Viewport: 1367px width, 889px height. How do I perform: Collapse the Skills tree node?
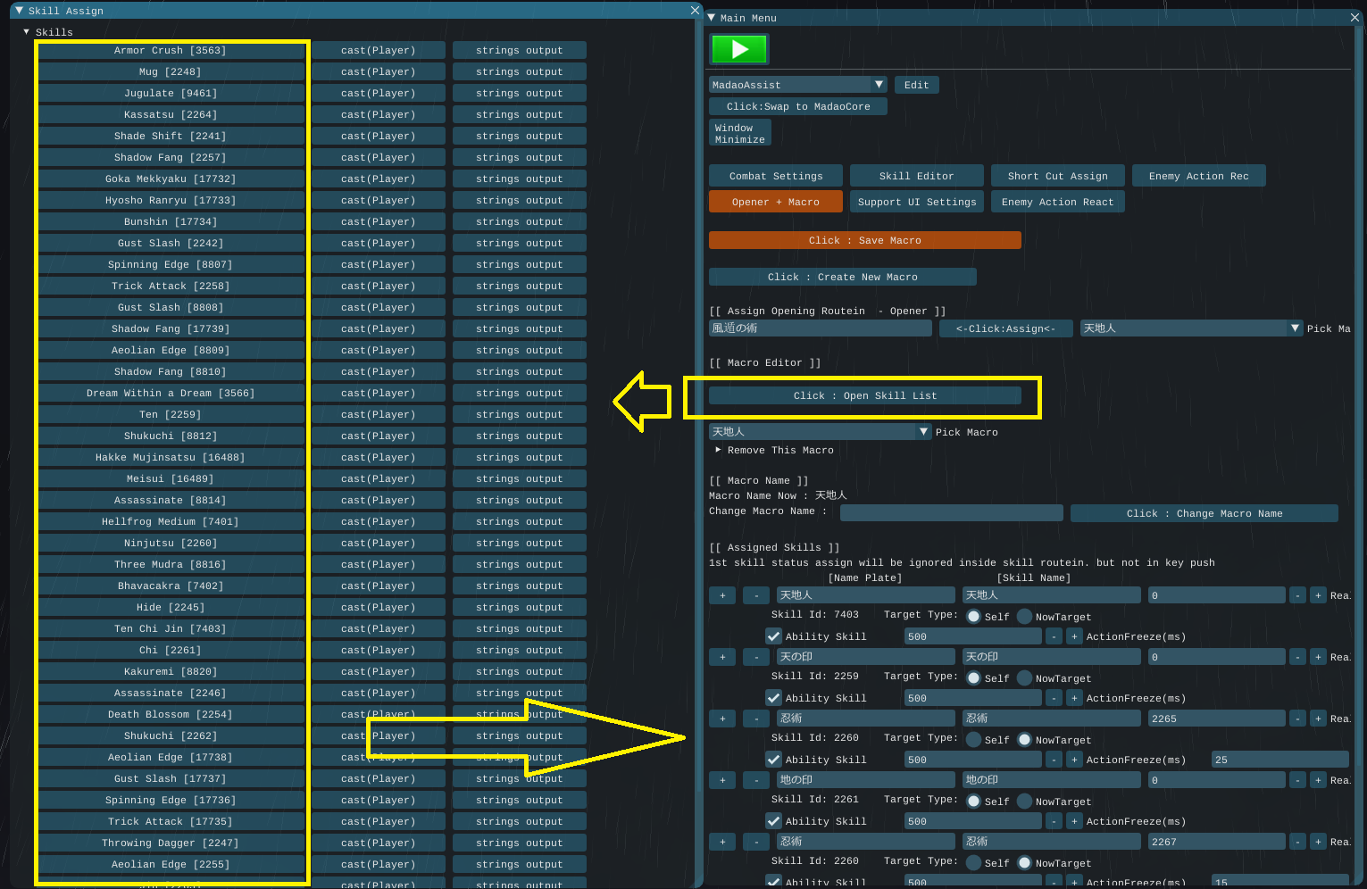pyautogui.click(x=27, y=32)
